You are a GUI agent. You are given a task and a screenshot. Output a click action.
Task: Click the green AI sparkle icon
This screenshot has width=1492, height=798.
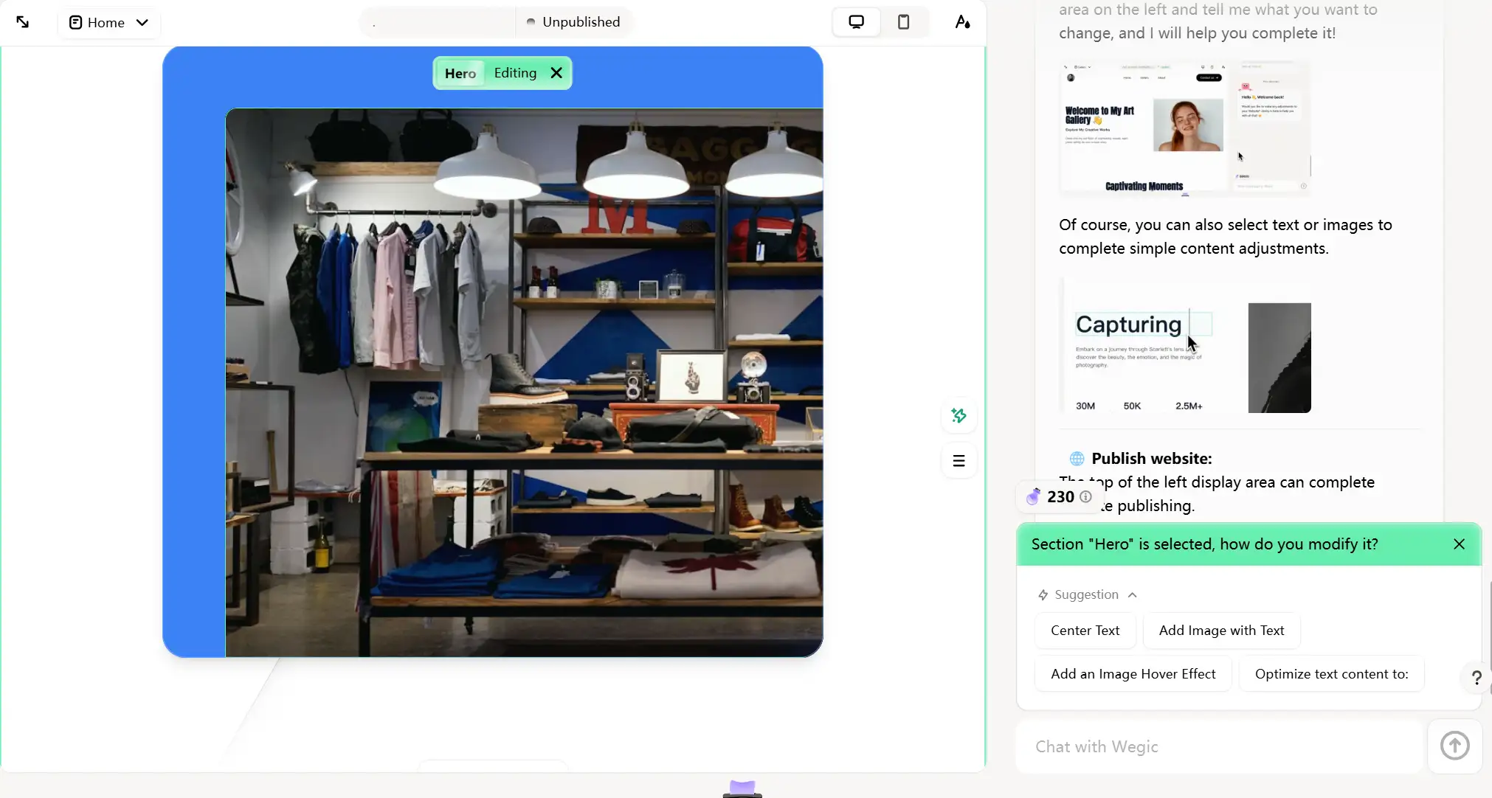pos(959,416)
